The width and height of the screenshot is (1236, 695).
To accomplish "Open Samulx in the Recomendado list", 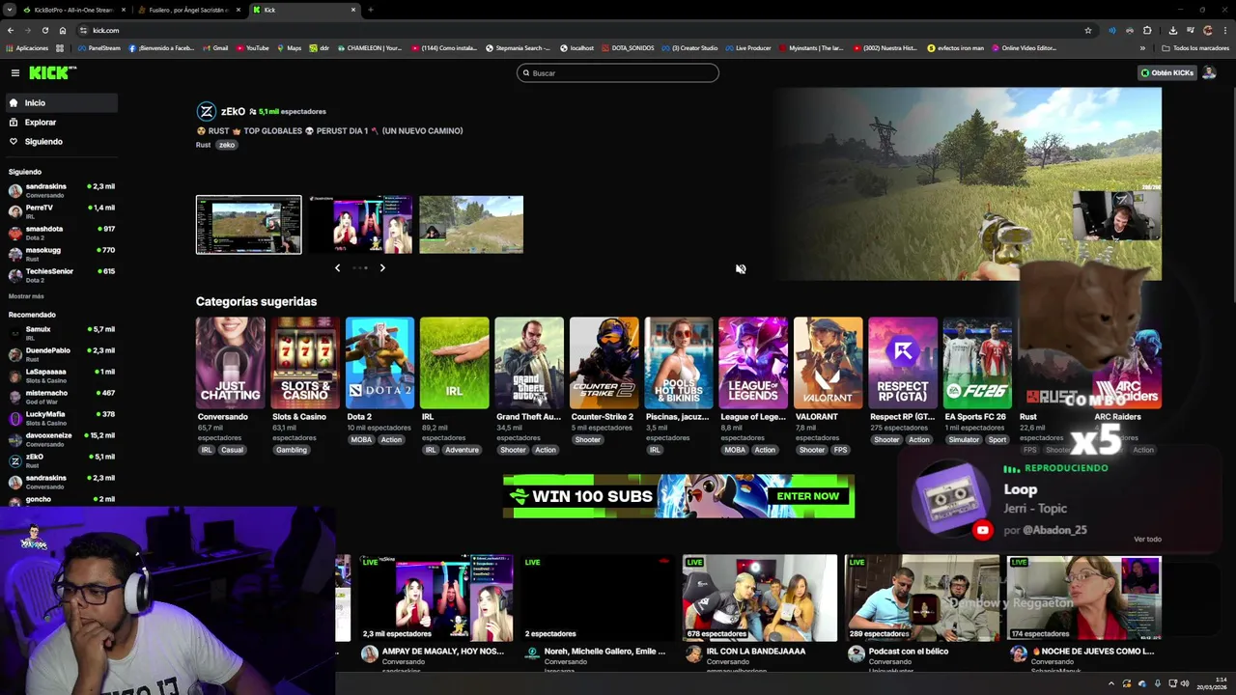I will tap(60, 333).
